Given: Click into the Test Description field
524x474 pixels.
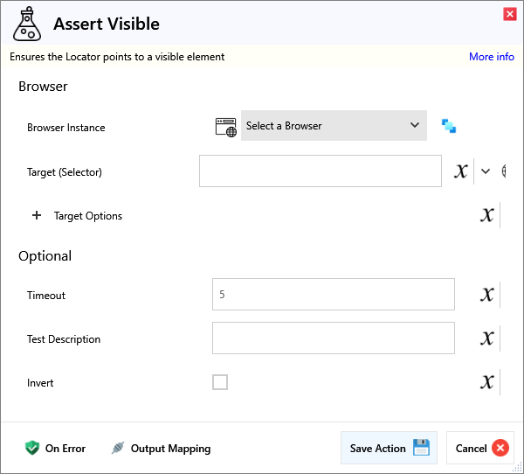Looking at the screenshot, I should [333, 338].
